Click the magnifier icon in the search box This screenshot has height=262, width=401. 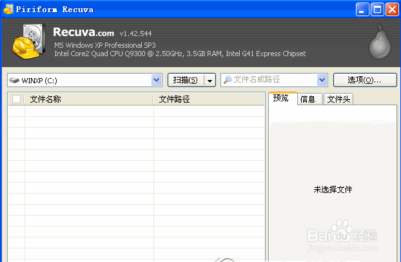point(228,79)
